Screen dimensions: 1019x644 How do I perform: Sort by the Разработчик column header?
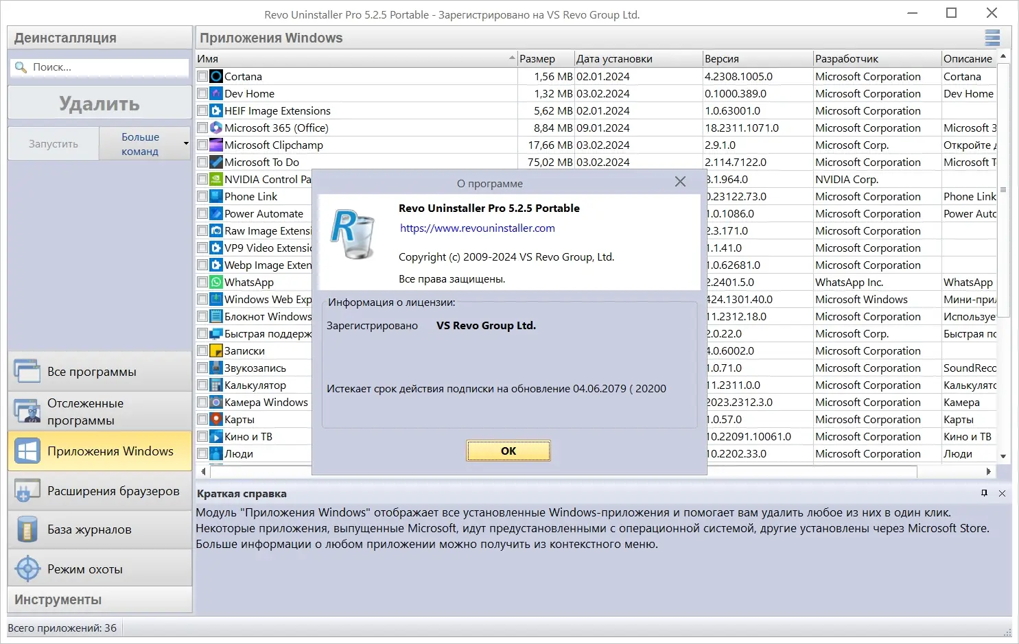(878, 59)
